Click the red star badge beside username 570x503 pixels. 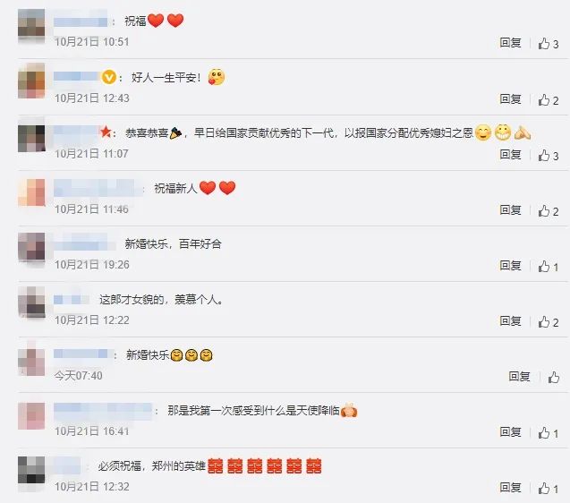tap(106, 132)
